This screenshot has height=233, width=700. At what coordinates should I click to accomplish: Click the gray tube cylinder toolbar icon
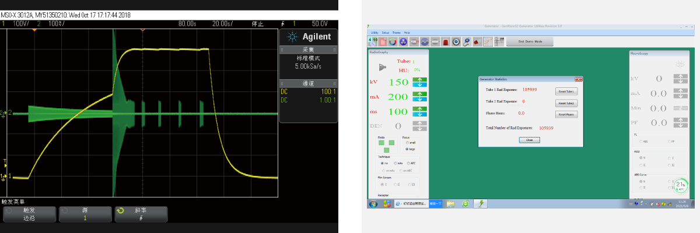click(x=435, y=41)
